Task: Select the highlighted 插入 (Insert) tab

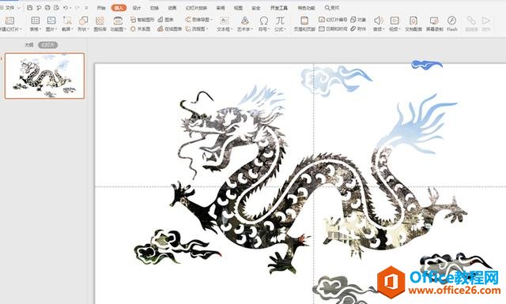Action: [x=119, y=8]
